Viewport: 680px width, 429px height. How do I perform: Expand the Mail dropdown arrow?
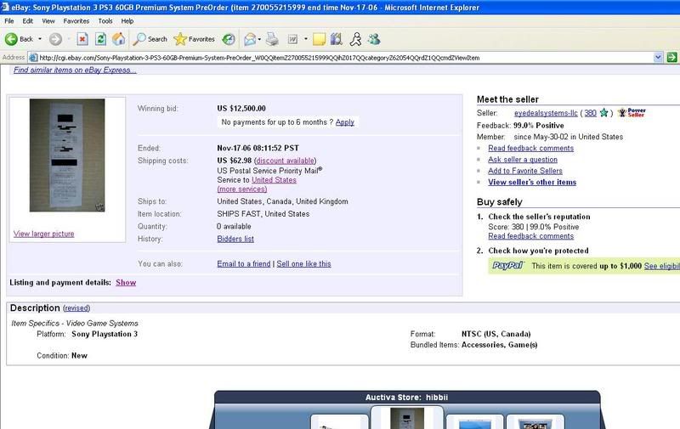(x=259, y=39)
